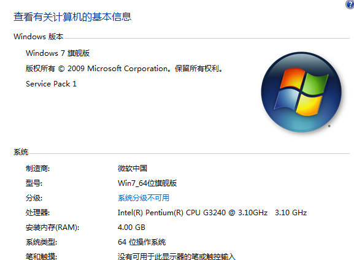Select the Service Pack 1 text
The height and width of the screenshot is (260, 354).
click(x=52, y=84)
